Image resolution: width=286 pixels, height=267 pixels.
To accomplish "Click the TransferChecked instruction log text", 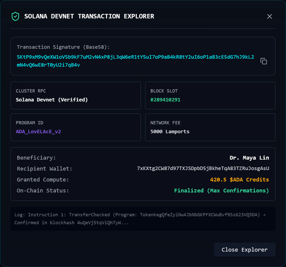I will [140, 219].
